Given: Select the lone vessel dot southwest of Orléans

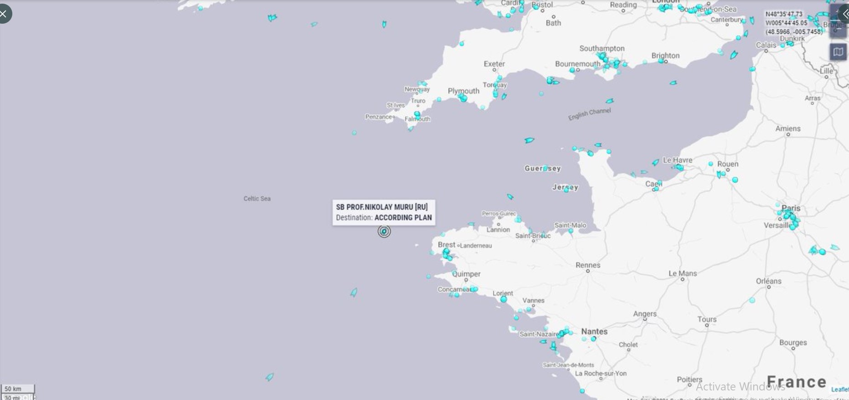Looking at the screenshot, I should point(752,300).
